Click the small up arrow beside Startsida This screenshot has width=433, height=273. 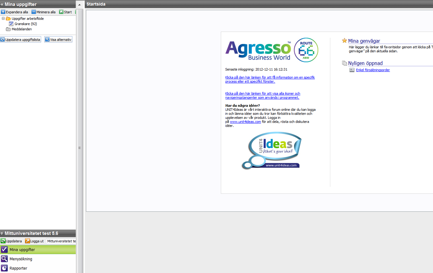point(80,4)
